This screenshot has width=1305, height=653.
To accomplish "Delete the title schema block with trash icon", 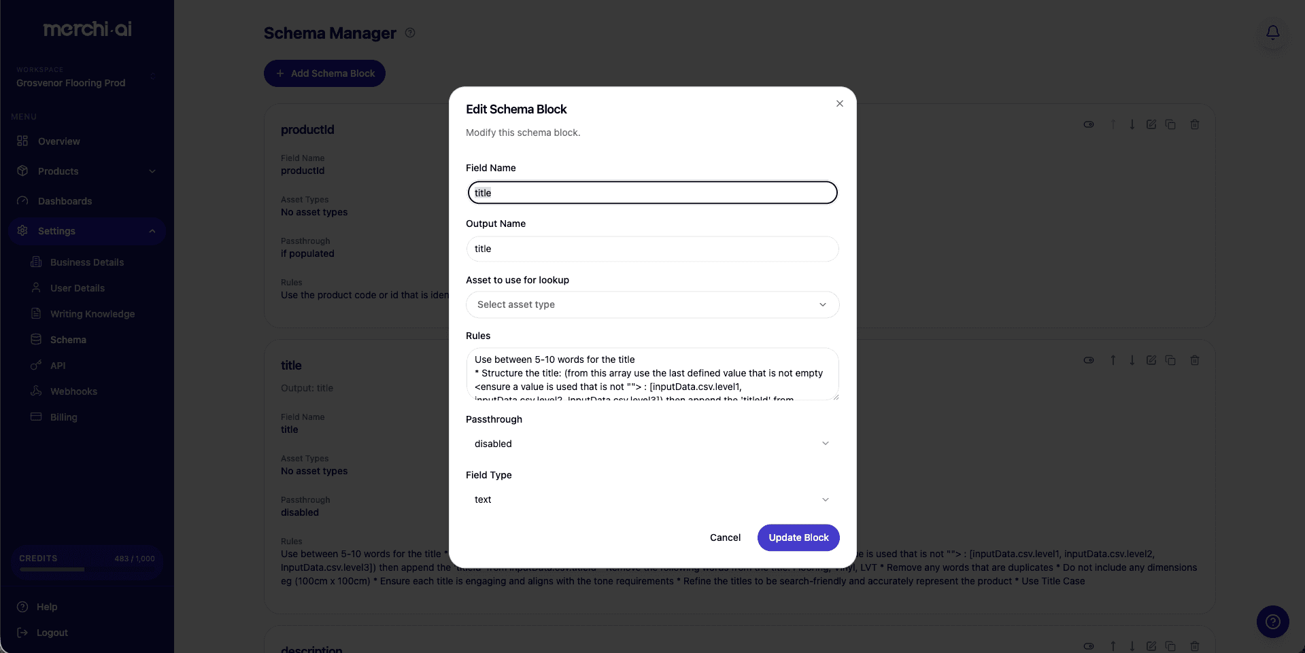I will (x=1195, y=360).
